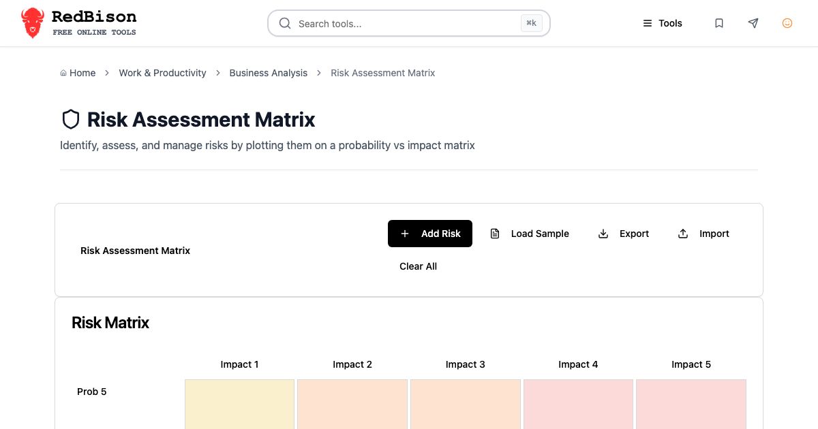Click the ⌘K shortcut badge
Viewport: 818px width, 429px height.
pyautogui.click(x=532, y=23)
